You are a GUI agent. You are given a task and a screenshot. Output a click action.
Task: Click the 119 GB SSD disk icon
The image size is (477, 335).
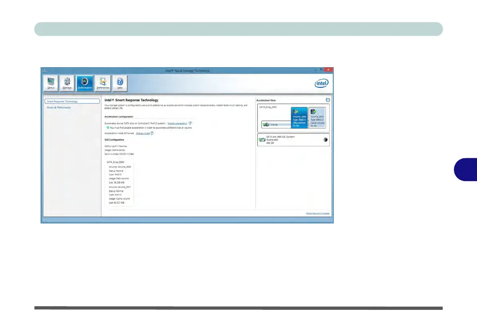(266, 125)
